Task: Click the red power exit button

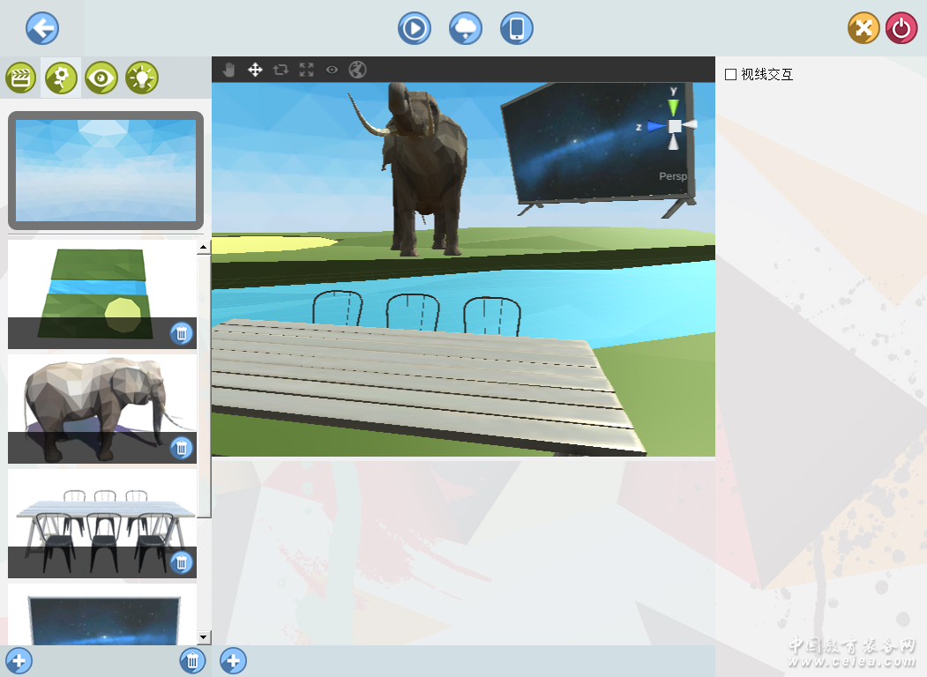Action: coord(901,28)
